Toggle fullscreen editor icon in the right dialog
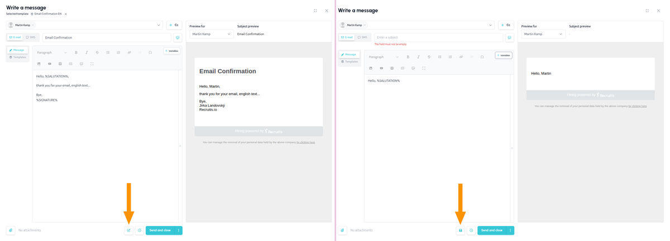 424,68
